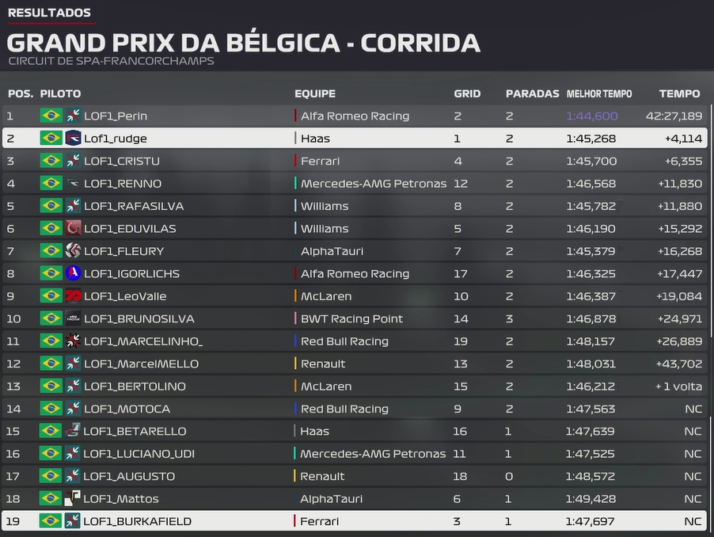Click LOF1_FLEURY white swirl badge icon

click(73, 251)
